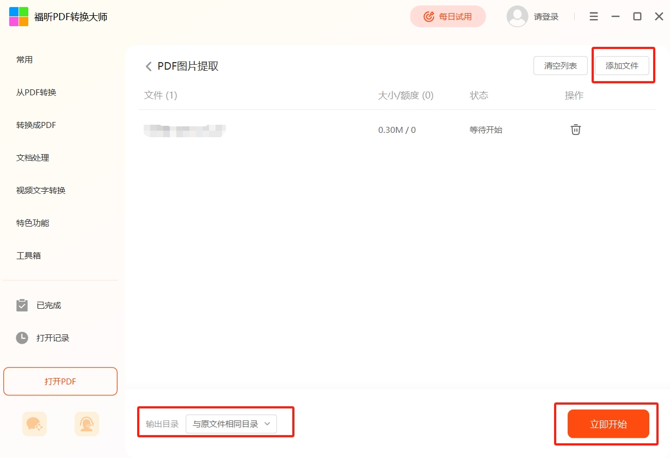Open the chat feedback icon at bottom left
The width and height of the screenshot is (670, 458).
34,424
